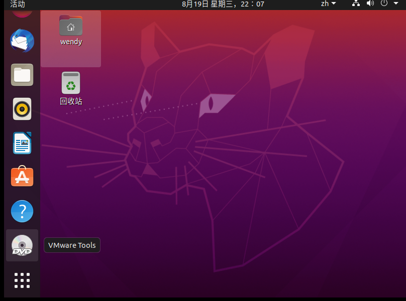The image size is (406, 301).
Task: Open the clock showing 8月19日 星期三
Action: (x=223, y=4)
